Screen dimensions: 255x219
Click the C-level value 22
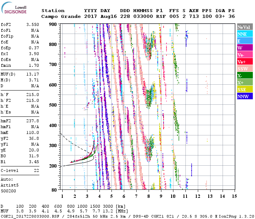pos(36,170)
